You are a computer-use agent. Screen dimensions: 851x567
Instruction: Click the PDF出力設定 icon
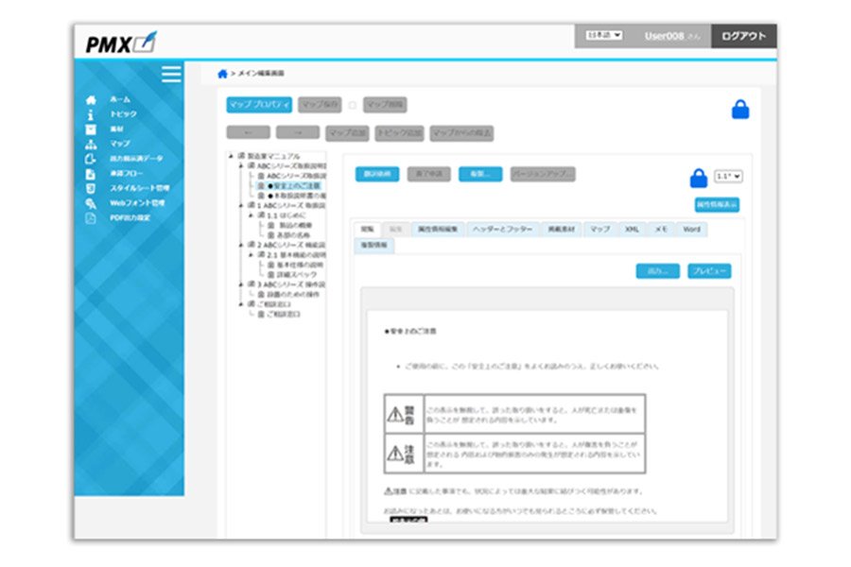click(x=91, y=217)
